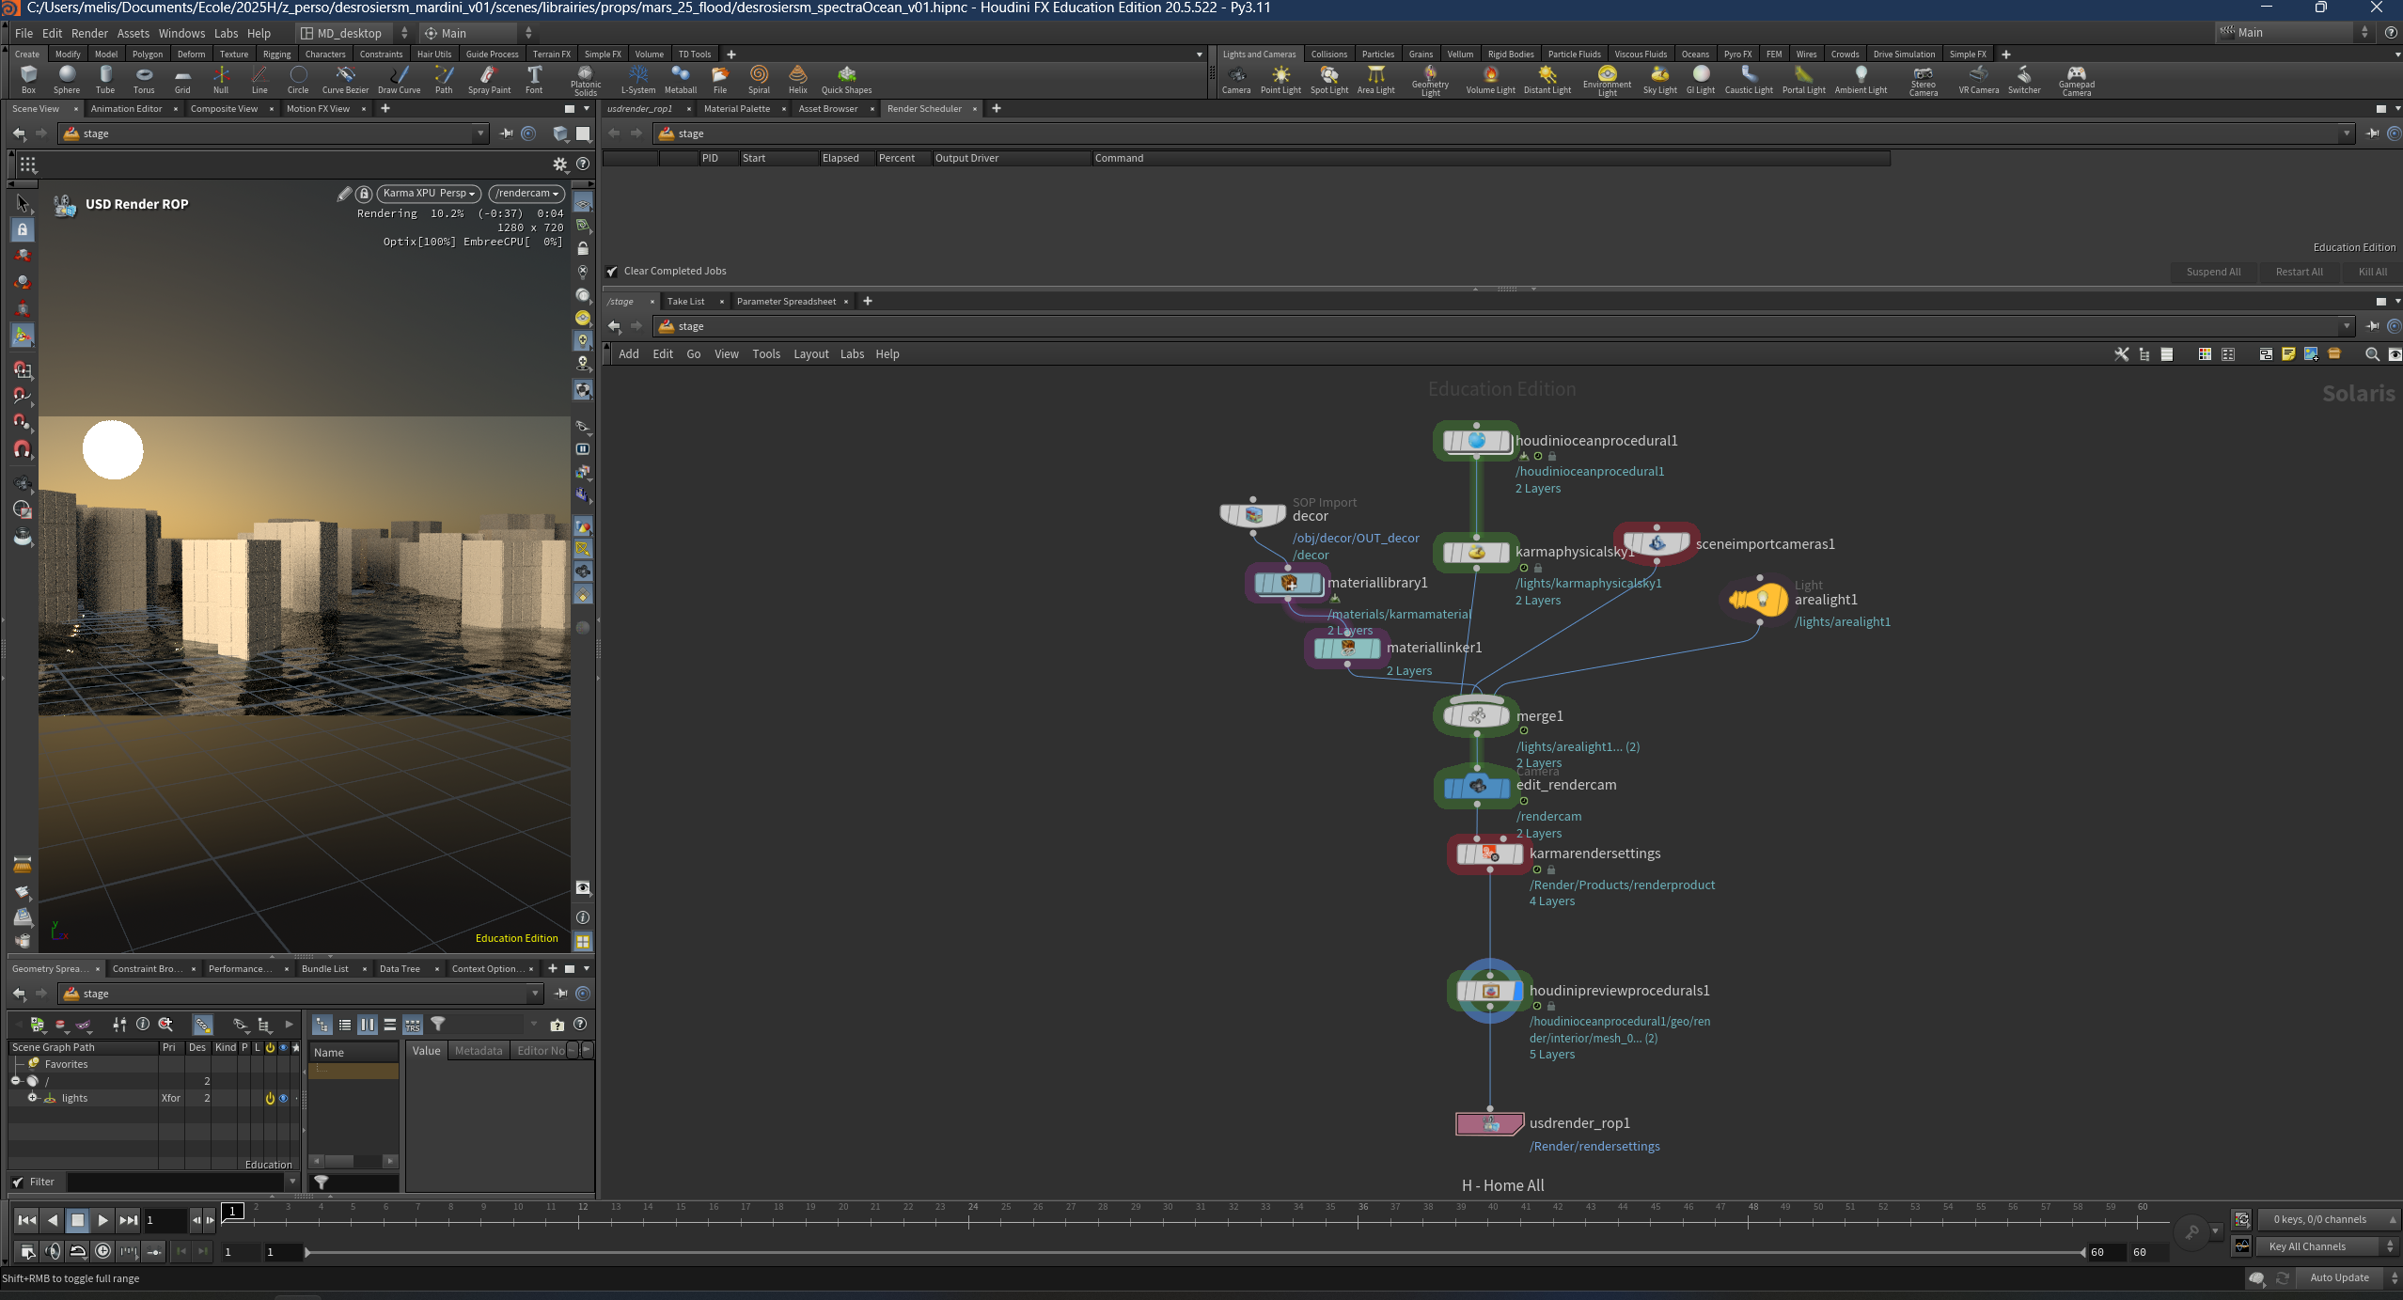Create a Sky Light

(x=1659, y=79)
